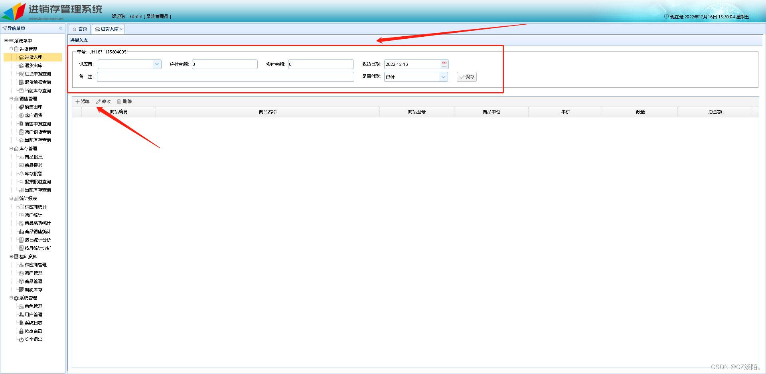Image resolution: width=766 pixels, height=374 pixels.
Task: Click the icon beside 商品采购统计
Action: (x=22, y=223)
